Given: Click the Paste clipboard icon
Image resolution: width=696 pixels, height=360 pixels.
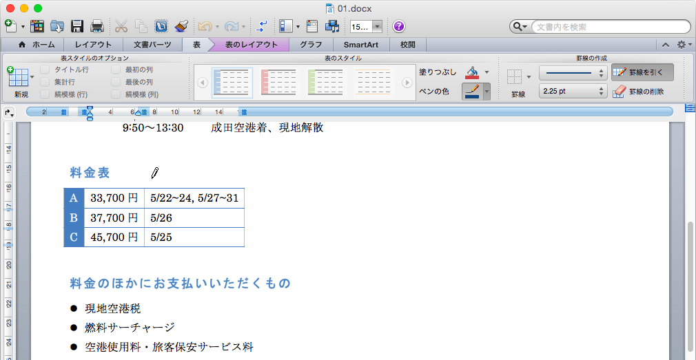Looking at the screenshot, I should (x=161, y=27).
